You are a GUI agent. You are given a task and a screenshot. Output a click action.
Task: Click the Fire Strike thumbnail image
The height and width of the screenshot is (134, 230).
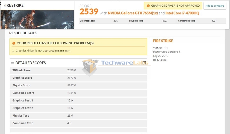tap(37, 19)
